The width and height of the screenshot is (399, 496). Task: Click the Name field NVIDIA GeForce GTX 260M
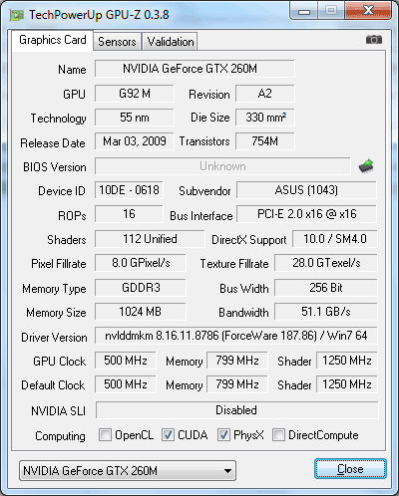click(195, 69)
